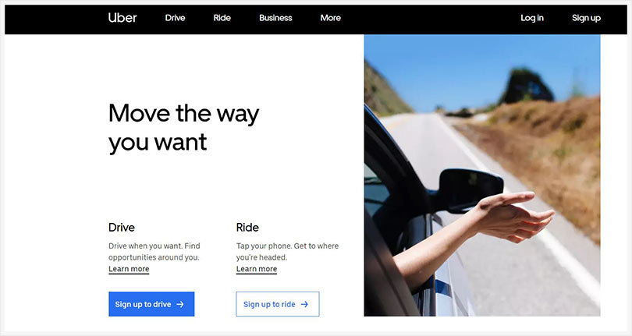Click the Uber logo in header
Viewport: 632px width, 336px height.
(122, 18)
